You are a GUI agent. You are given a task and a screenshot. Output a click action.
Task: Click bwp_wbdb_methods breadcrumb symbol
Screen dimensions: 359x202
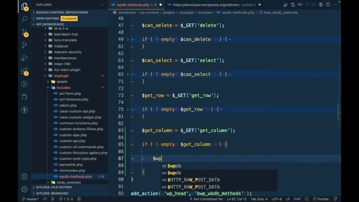point(280,12)
